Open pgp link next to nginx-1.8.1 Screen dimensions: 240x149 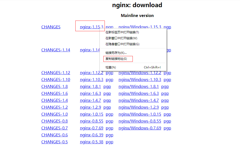[107, 87]
